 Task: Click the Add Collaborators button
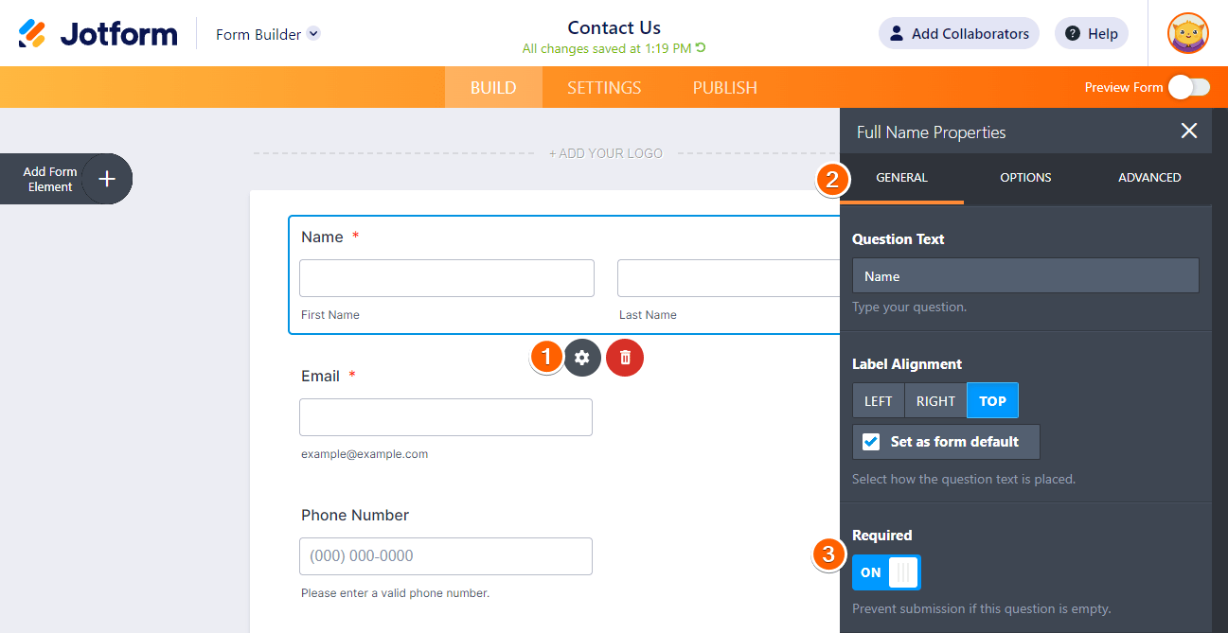tap(958, 34)
